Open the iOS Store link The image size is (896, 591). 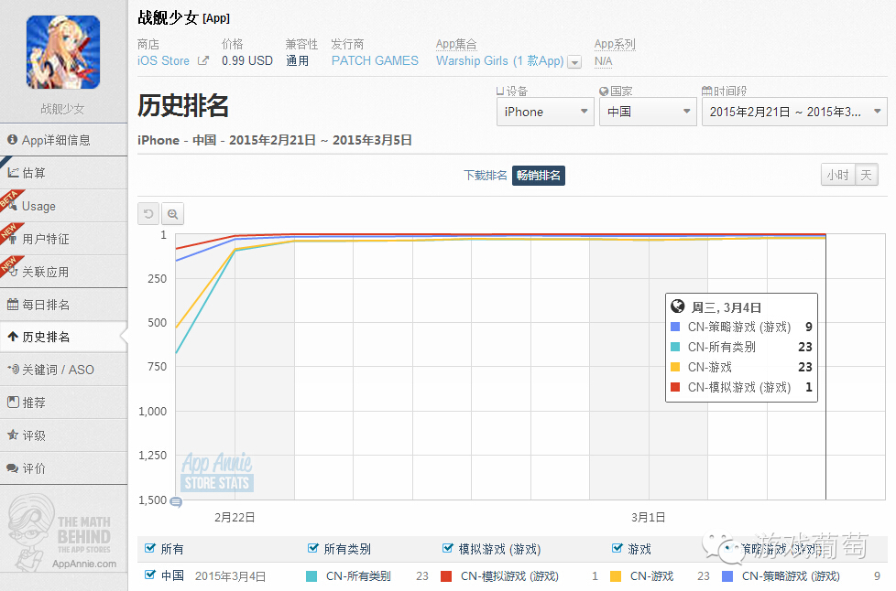[x=163, y=61]
